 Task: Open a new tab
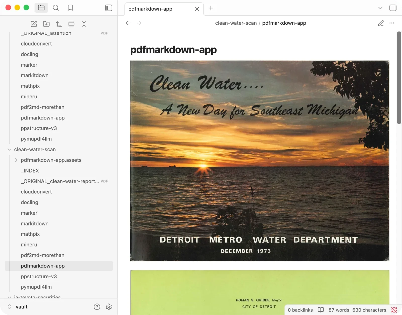[211, 8]
